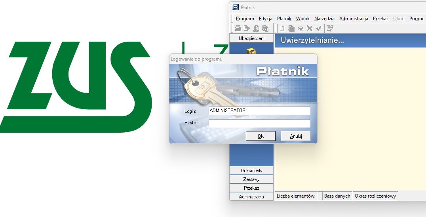Image resolution: width=426 pixels, height=217 pixels.
Task: Select the Administracja sidebar tab
Action: click(251, 197)
